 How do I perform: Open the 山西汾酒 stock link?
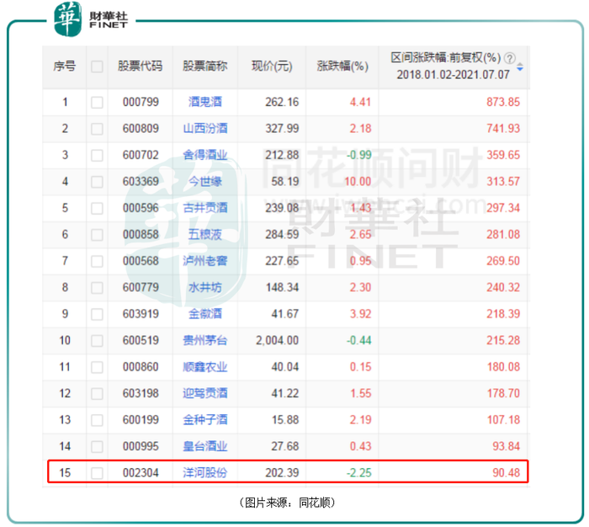205,129
